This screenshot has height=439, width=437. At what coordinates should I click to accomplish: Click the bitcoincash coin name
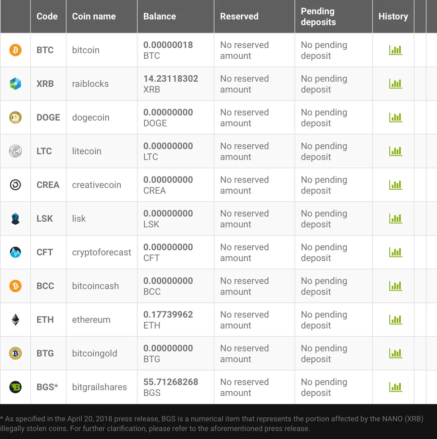click(x=96, y=286)
